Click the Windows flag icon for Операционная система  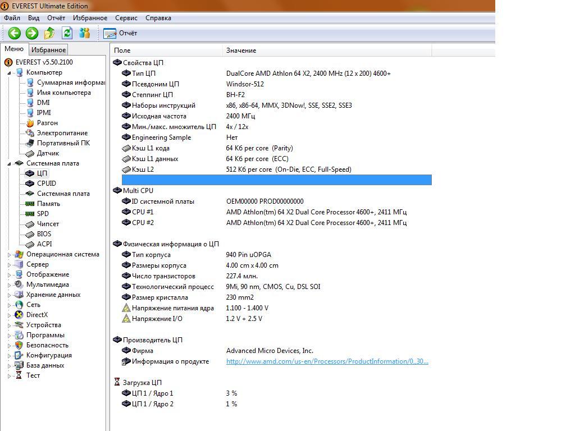click(x=19, y=254)
